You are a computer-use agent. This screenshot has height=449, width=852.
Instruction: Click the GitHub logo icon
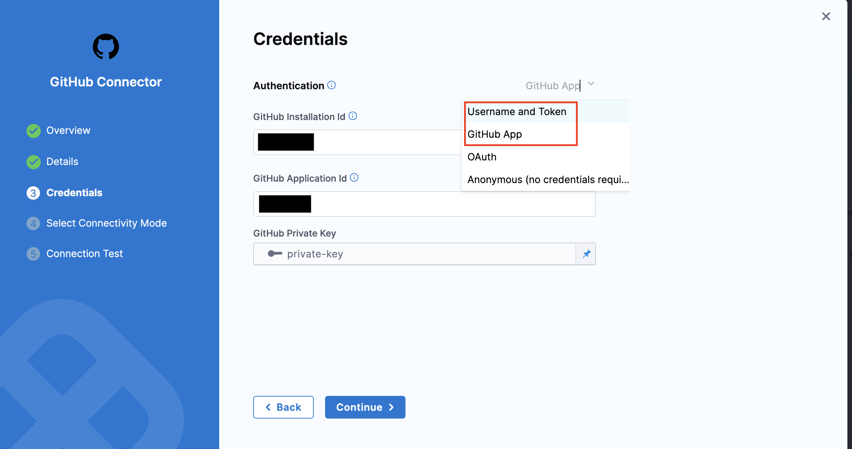click(x=106, y=47)
